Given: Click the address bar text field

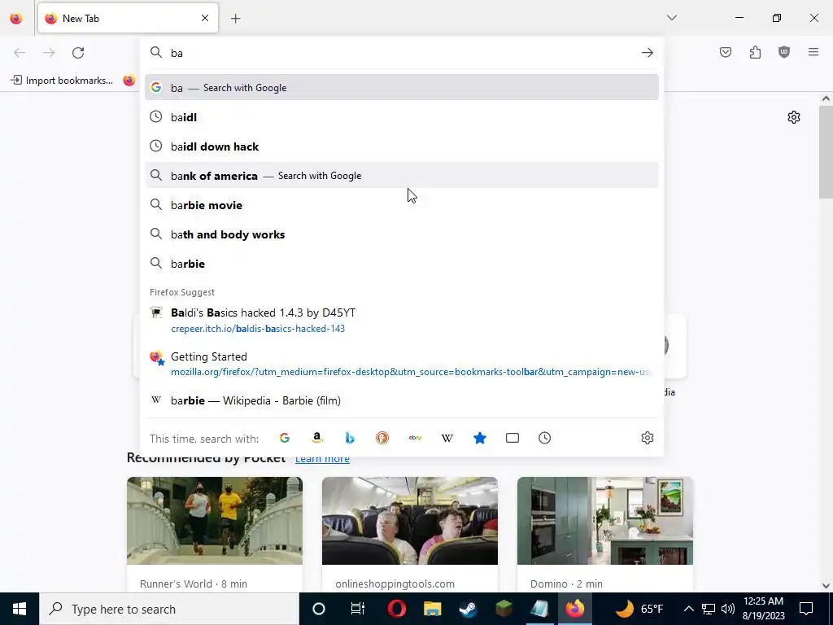Looking at the screenshot, I should pyautogui.click(x=401, y=53).
